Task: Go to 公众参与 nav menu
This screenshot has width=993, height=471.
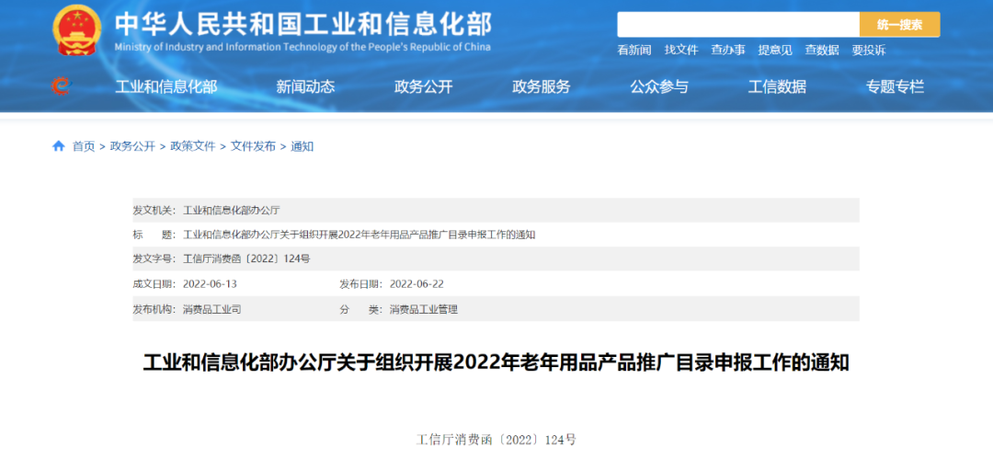Action: (659, 87)
